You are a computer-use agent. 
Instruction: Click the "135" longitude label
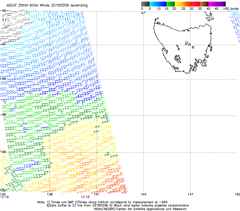3,194
